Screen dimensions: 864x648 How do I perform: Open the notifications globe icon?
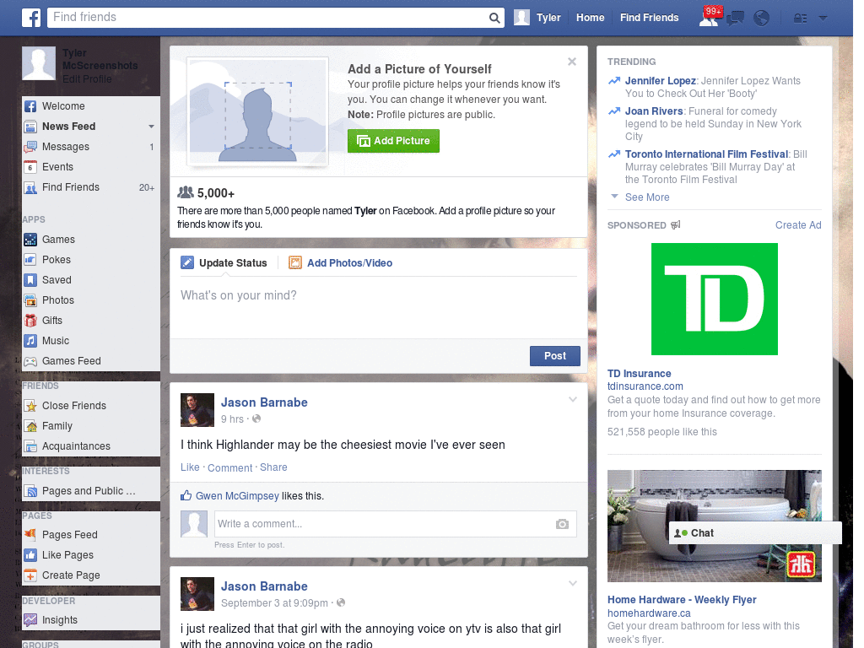(762, 19)
